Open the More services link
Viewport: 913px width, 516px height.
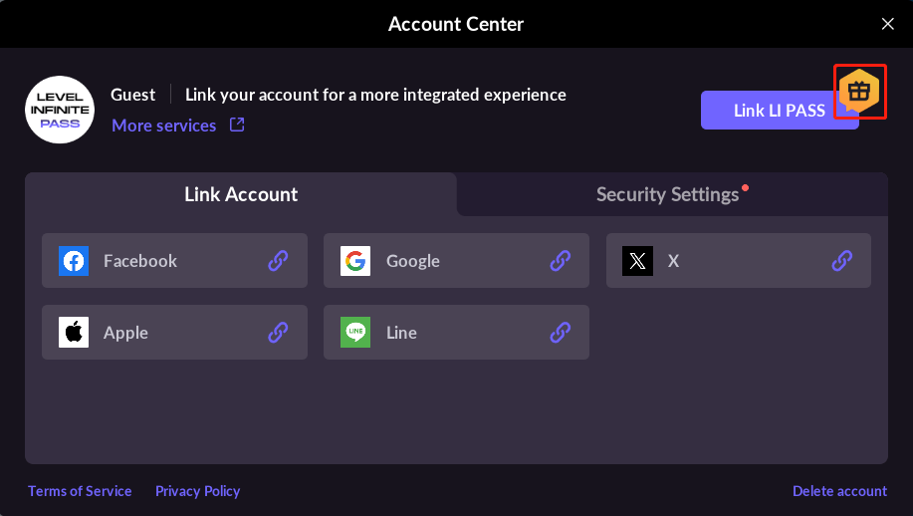pyautogui.click(x=163, y=126)
